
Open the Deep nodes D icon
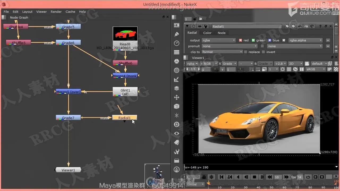(177, 124)
